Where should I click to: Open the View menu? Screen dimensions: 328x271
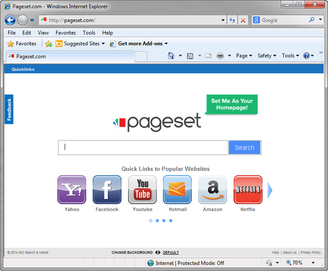(43, 33)
